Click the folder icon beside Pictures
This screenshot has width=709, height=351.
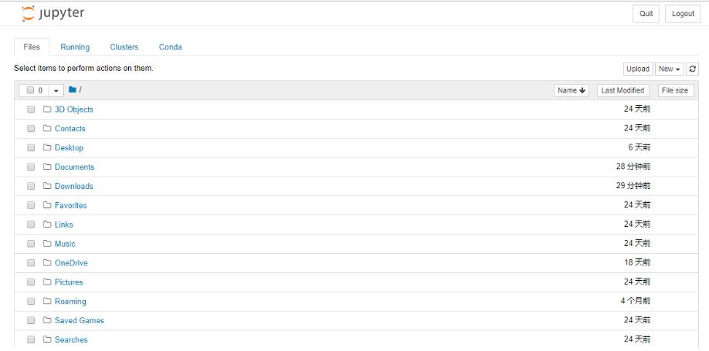[x=47, y=282]
